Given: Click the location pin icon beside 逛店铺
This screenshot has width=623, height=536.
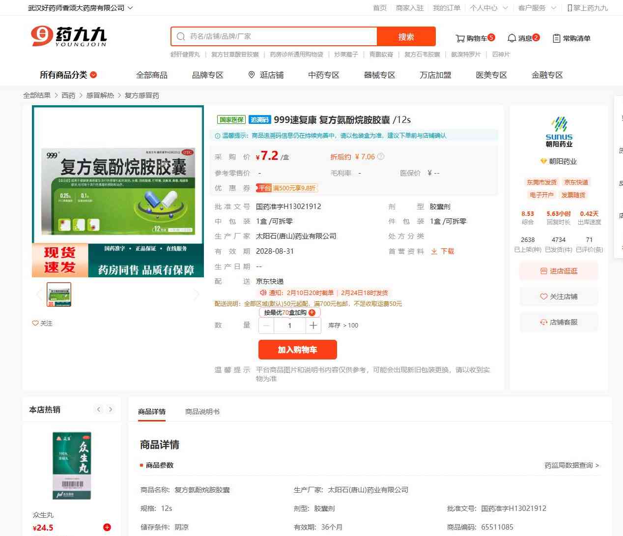Looking at the screenshot, I should [252, 75].
